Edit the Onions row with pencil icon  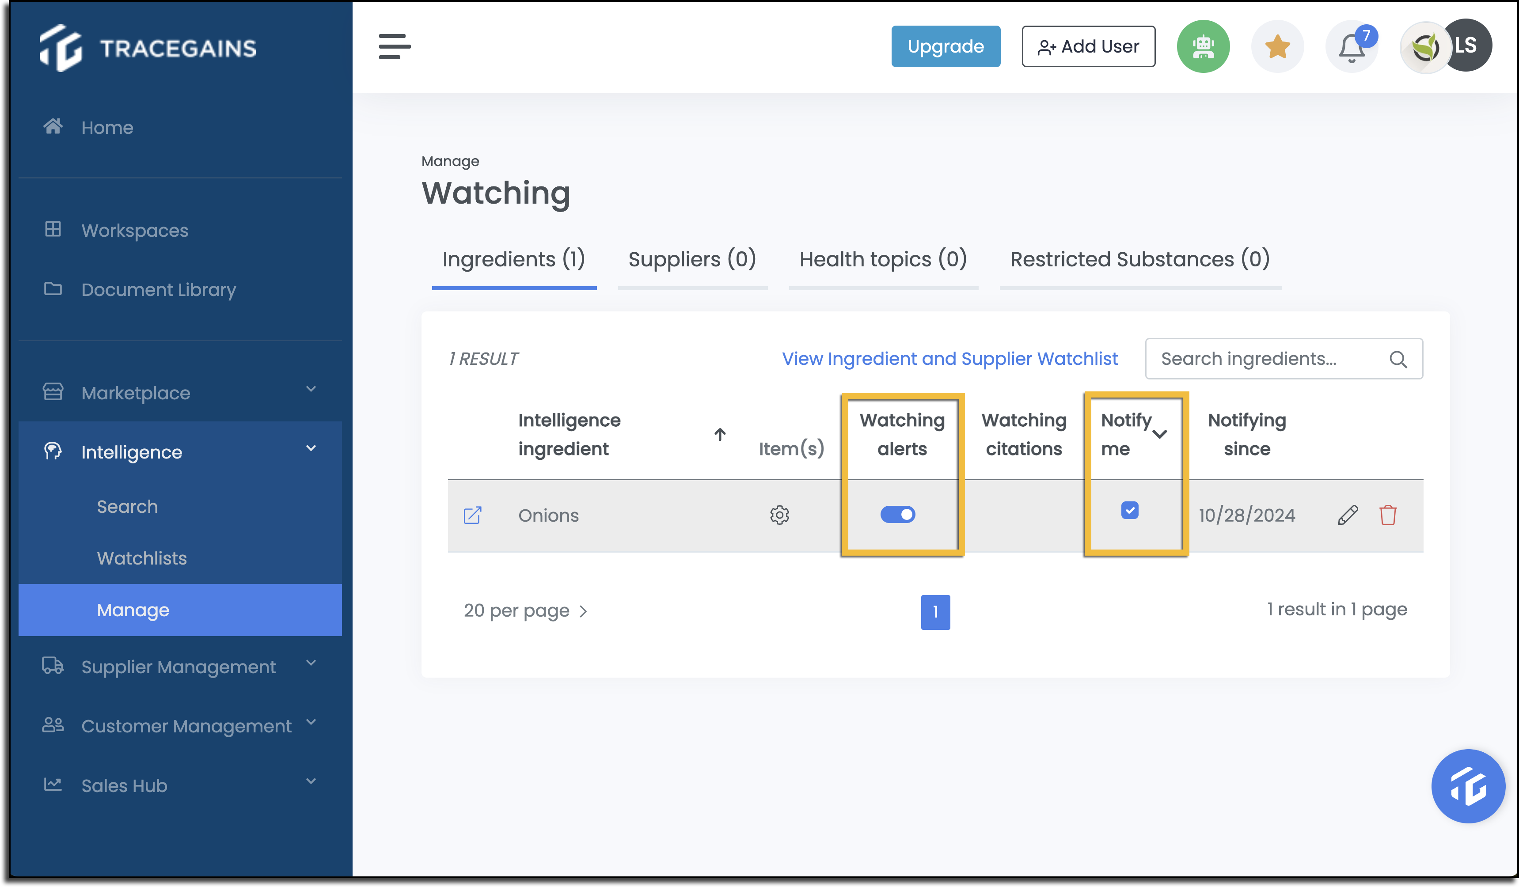tap(1348, 515)
